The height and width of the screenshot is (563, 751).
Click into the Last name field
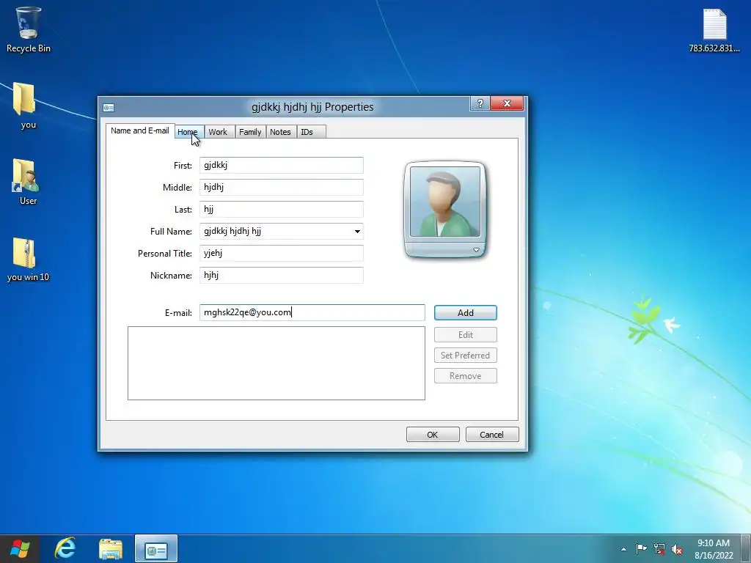click(x=281, y=209)
